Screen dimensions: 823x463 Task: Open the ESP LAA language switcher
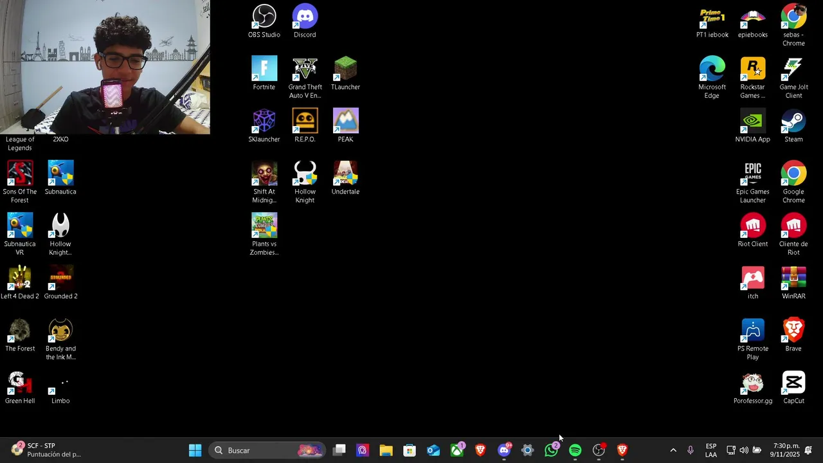pyautogui.click(x=711, y=450)
